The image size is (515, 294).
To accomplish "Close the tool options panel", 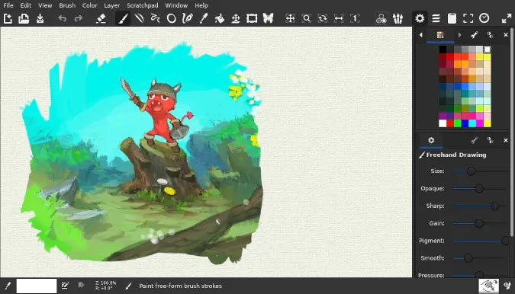I will 506,141.
